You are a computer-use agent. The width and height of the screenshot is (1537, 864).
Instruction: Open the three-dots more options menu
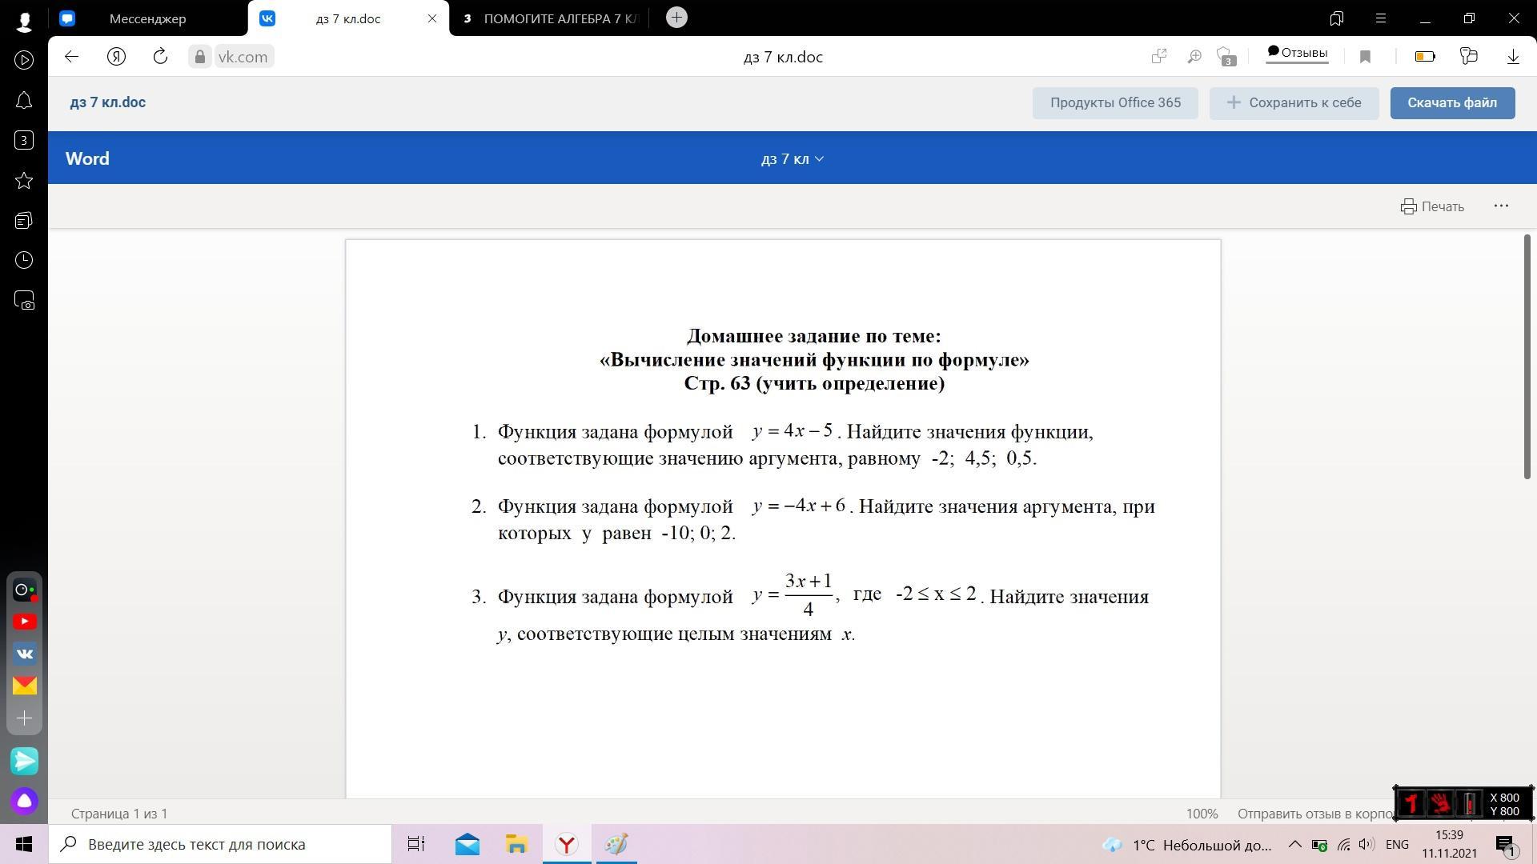click(x=1501, y=206)
